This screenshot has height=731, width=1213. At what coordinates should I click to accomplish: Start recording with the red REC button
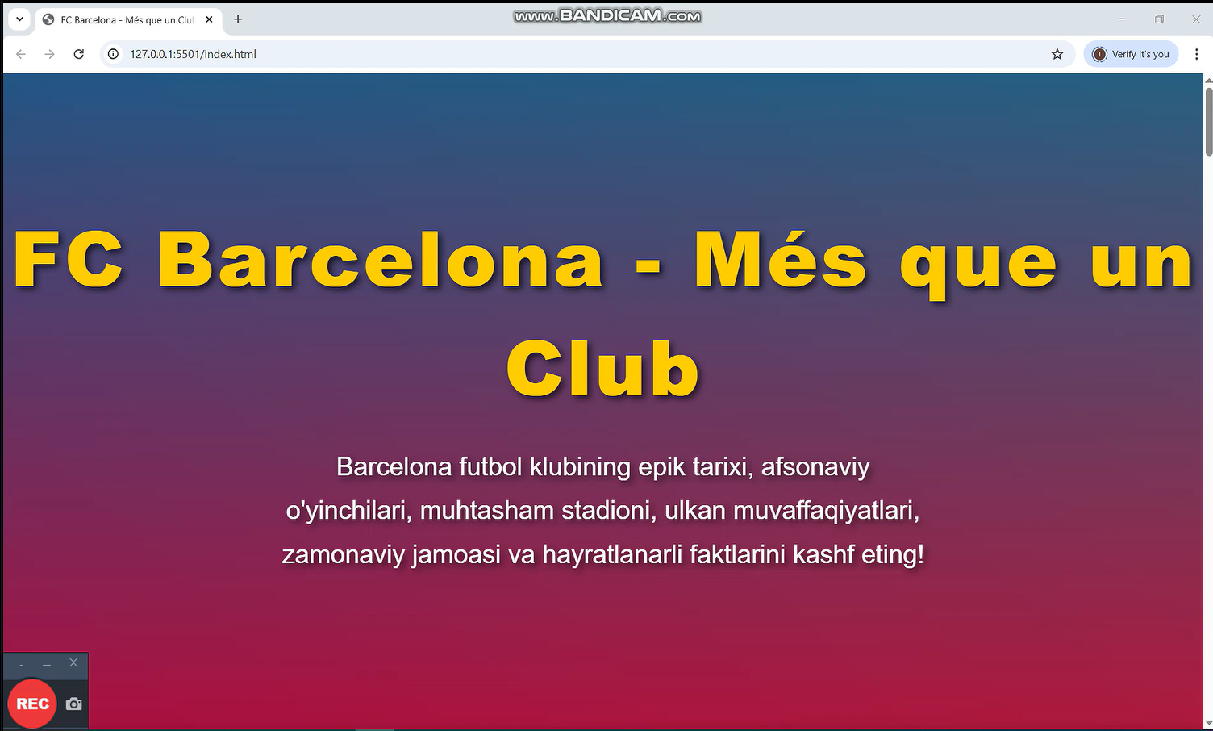click(32, 704)
